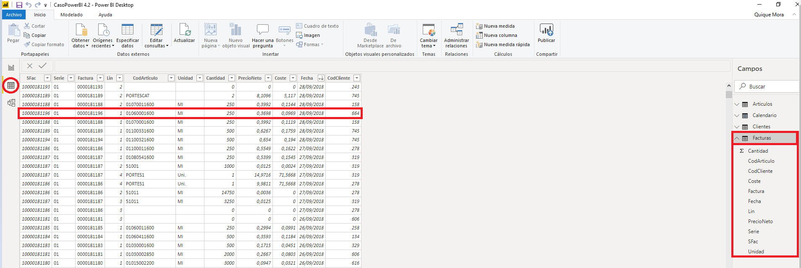
Task: Activate Copiar formato painter
Action: (x=44, y=44)
